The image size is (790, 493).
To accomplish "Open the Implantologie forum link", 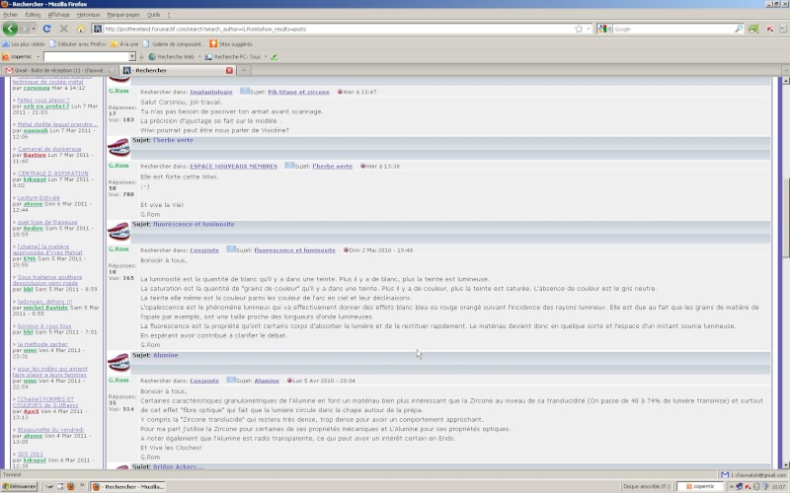I will (211, 92).
